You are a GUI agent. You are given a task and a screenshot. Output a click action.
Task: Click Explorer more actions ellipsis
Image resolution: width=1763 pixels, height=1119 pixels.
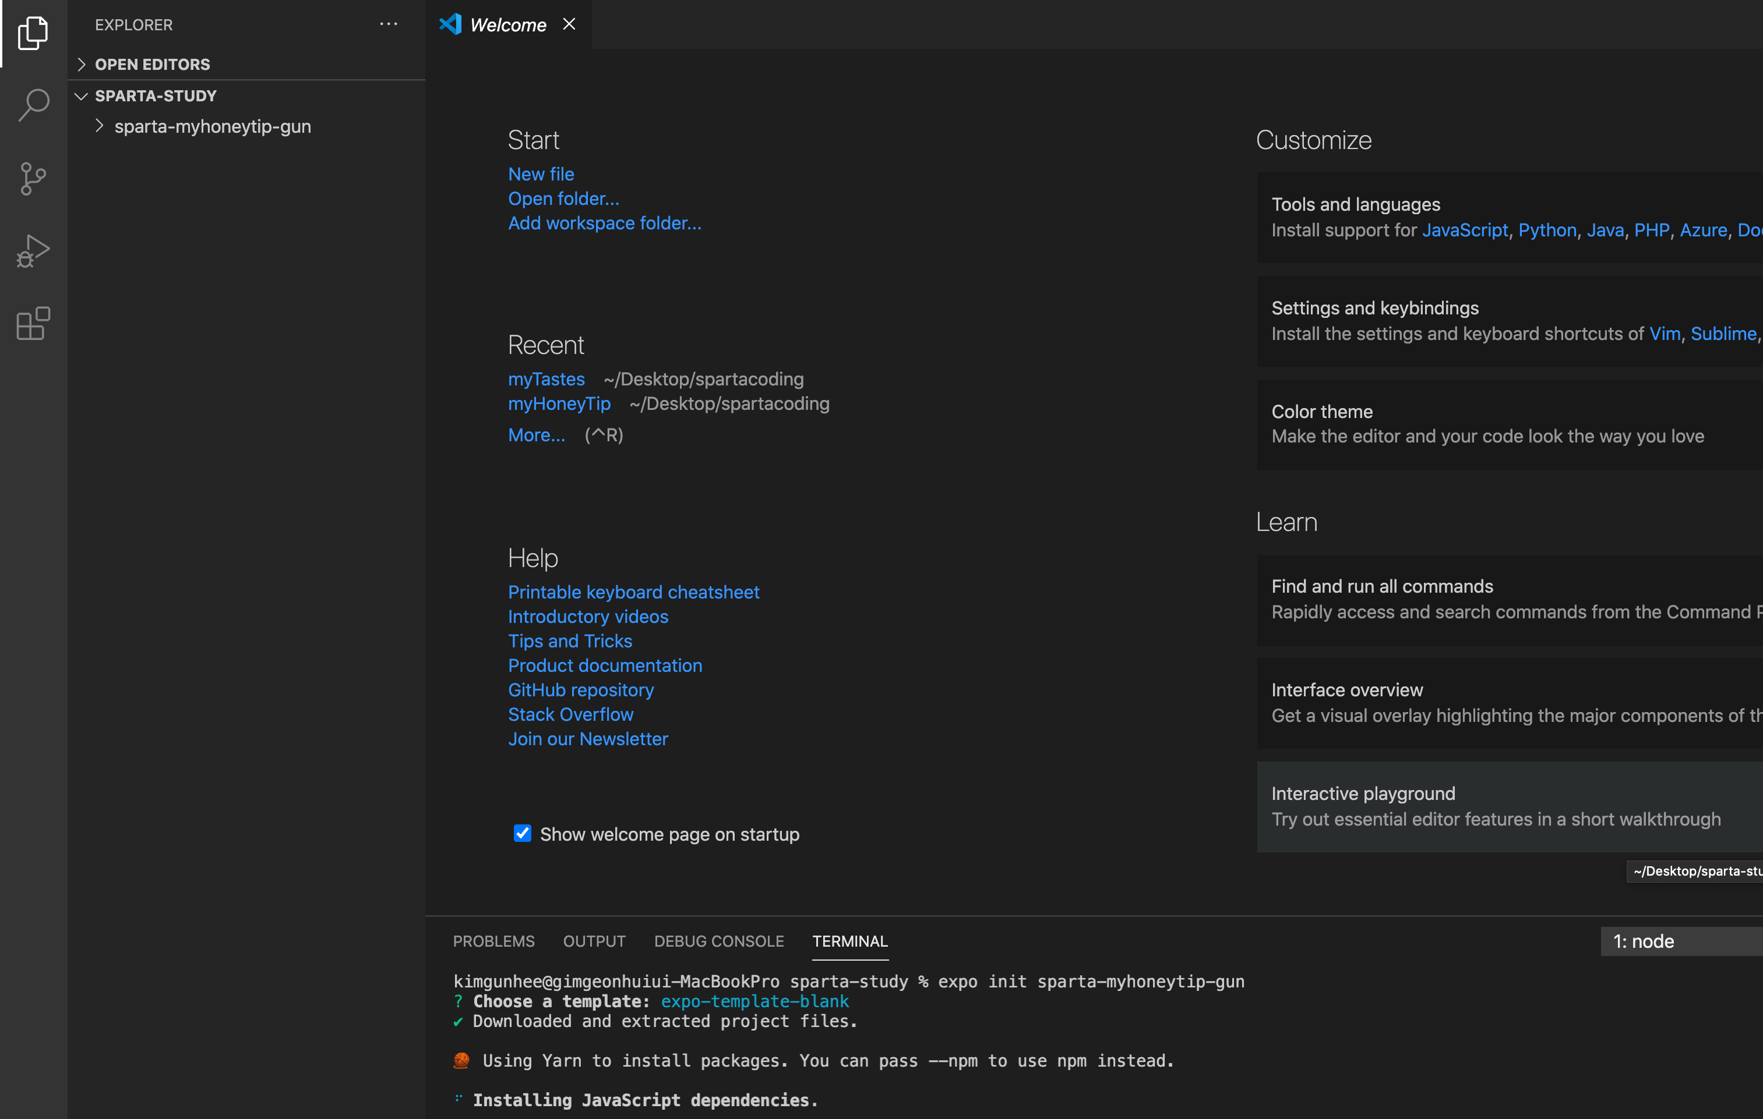(388, 24)
